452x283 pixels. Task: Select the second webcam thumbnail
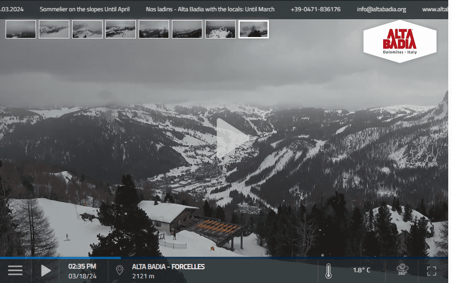pyautogui.click(x=54, y=29)
